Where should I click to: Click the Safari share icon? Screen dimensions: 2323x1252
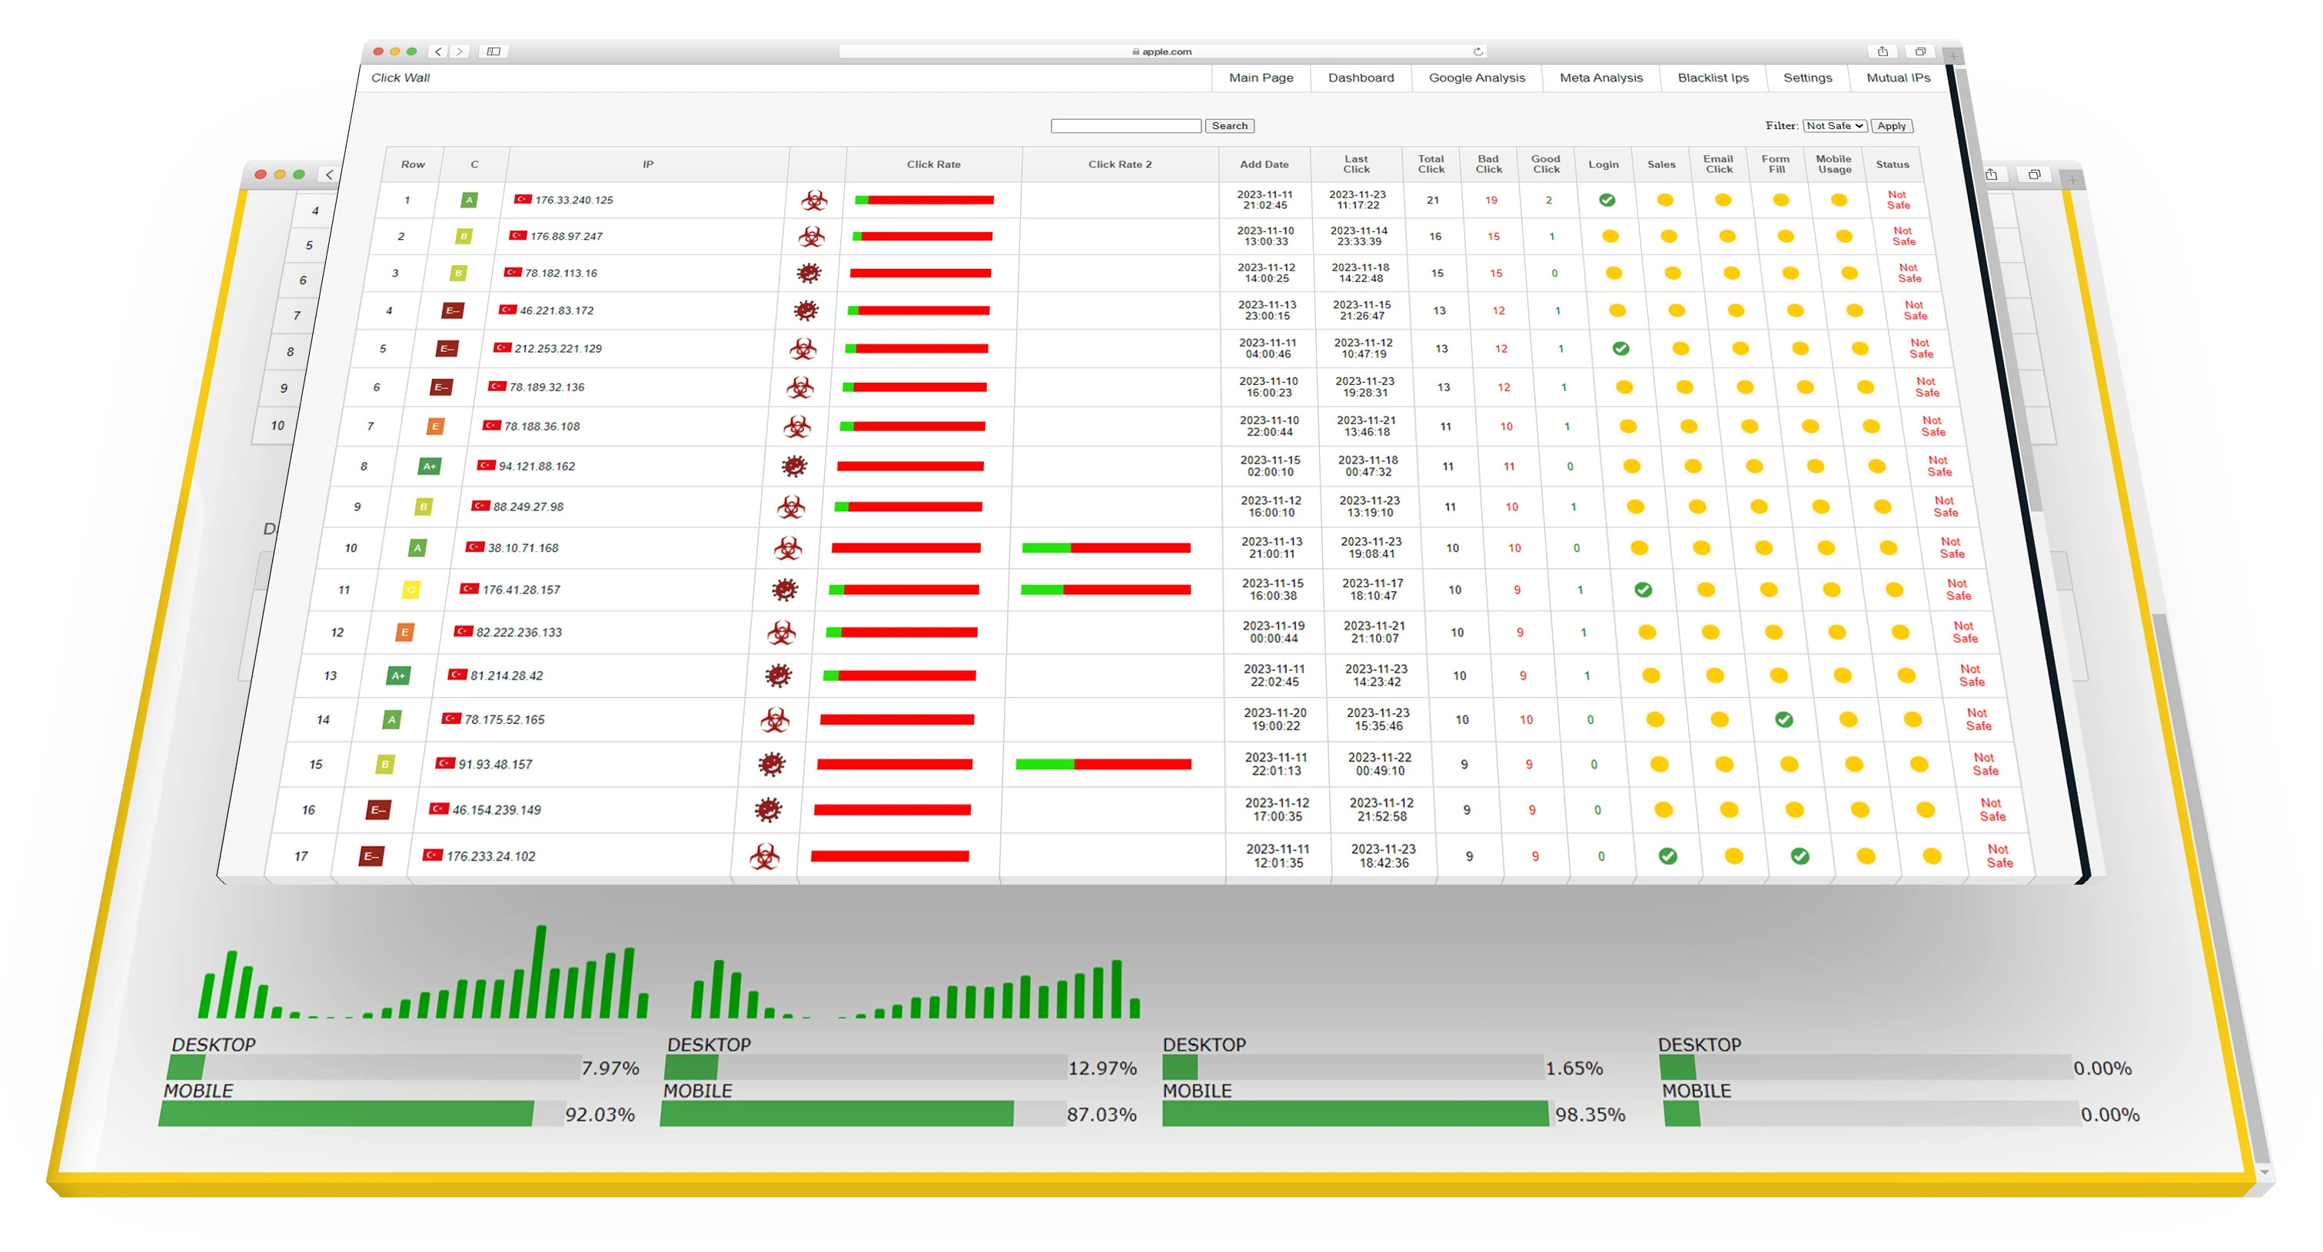click(1882, 51)
